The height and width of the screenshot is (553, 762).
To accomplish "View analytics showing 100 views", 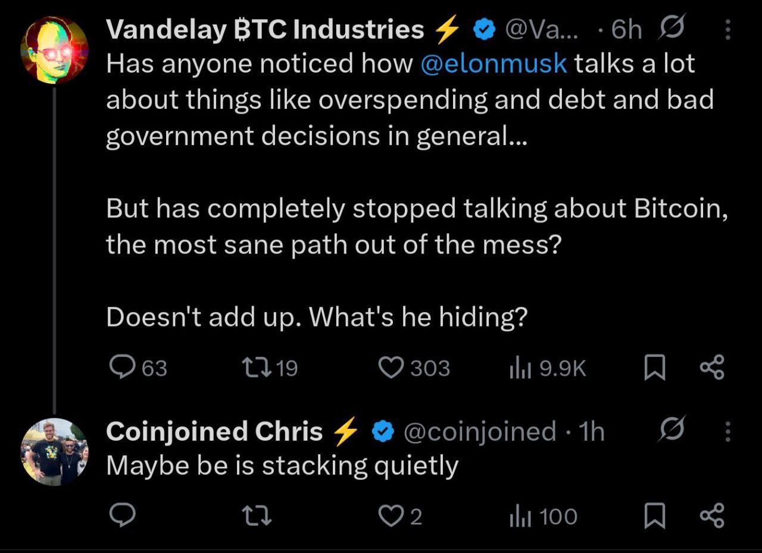I will coord(543,516).
